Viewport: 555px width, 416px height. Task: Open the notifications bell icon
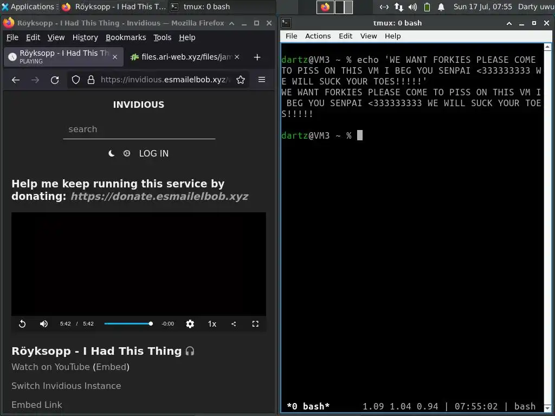(x=441, y=6)
